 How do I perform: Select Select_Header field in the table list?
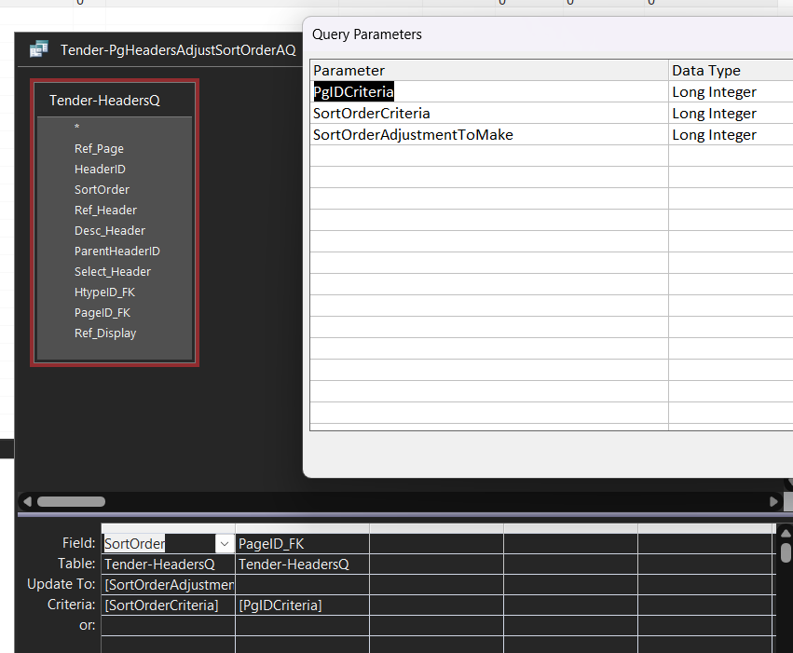click(x=112, y=271)
